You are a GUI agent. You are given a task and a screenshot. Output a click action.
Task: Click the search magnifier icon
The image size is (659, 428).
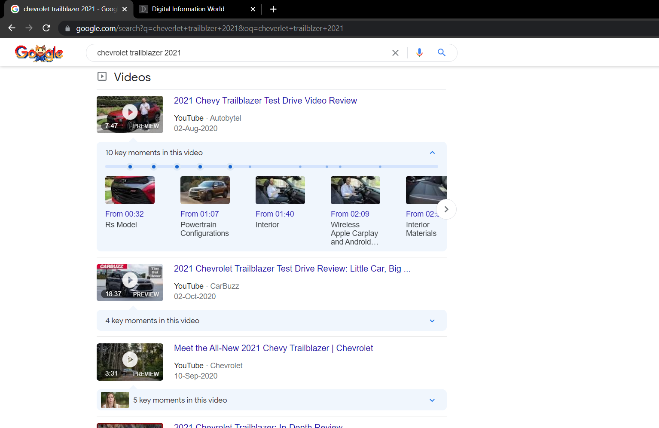[x=442, y=52]
